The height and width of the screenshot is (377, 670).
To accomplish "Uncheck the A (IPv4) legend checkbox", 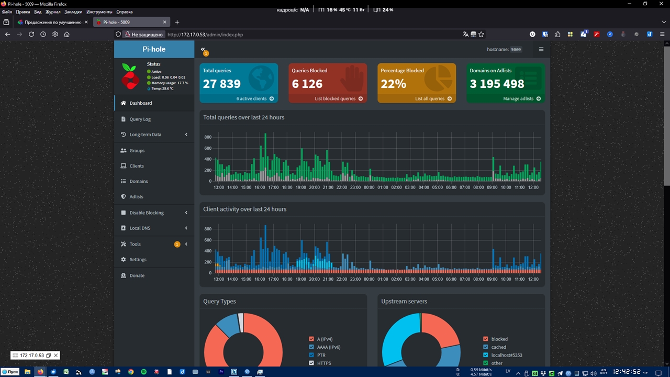I will pyautogui.click(x=312, y=339).
